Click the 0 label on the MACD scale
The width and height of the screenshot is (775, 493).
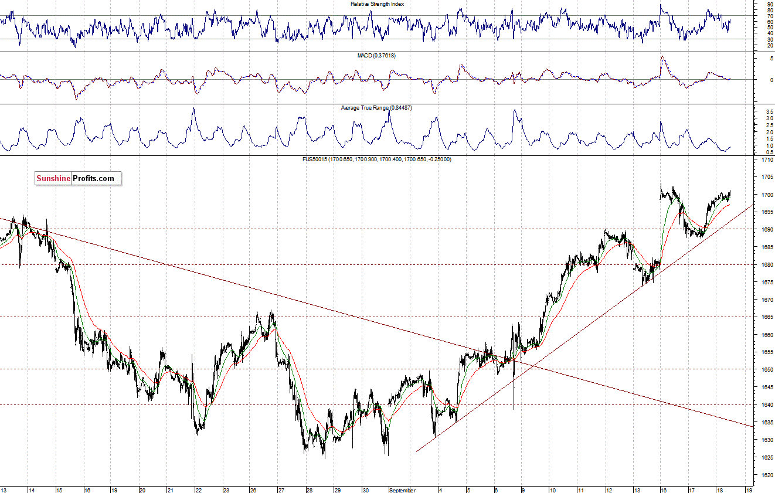coord(770,79)
